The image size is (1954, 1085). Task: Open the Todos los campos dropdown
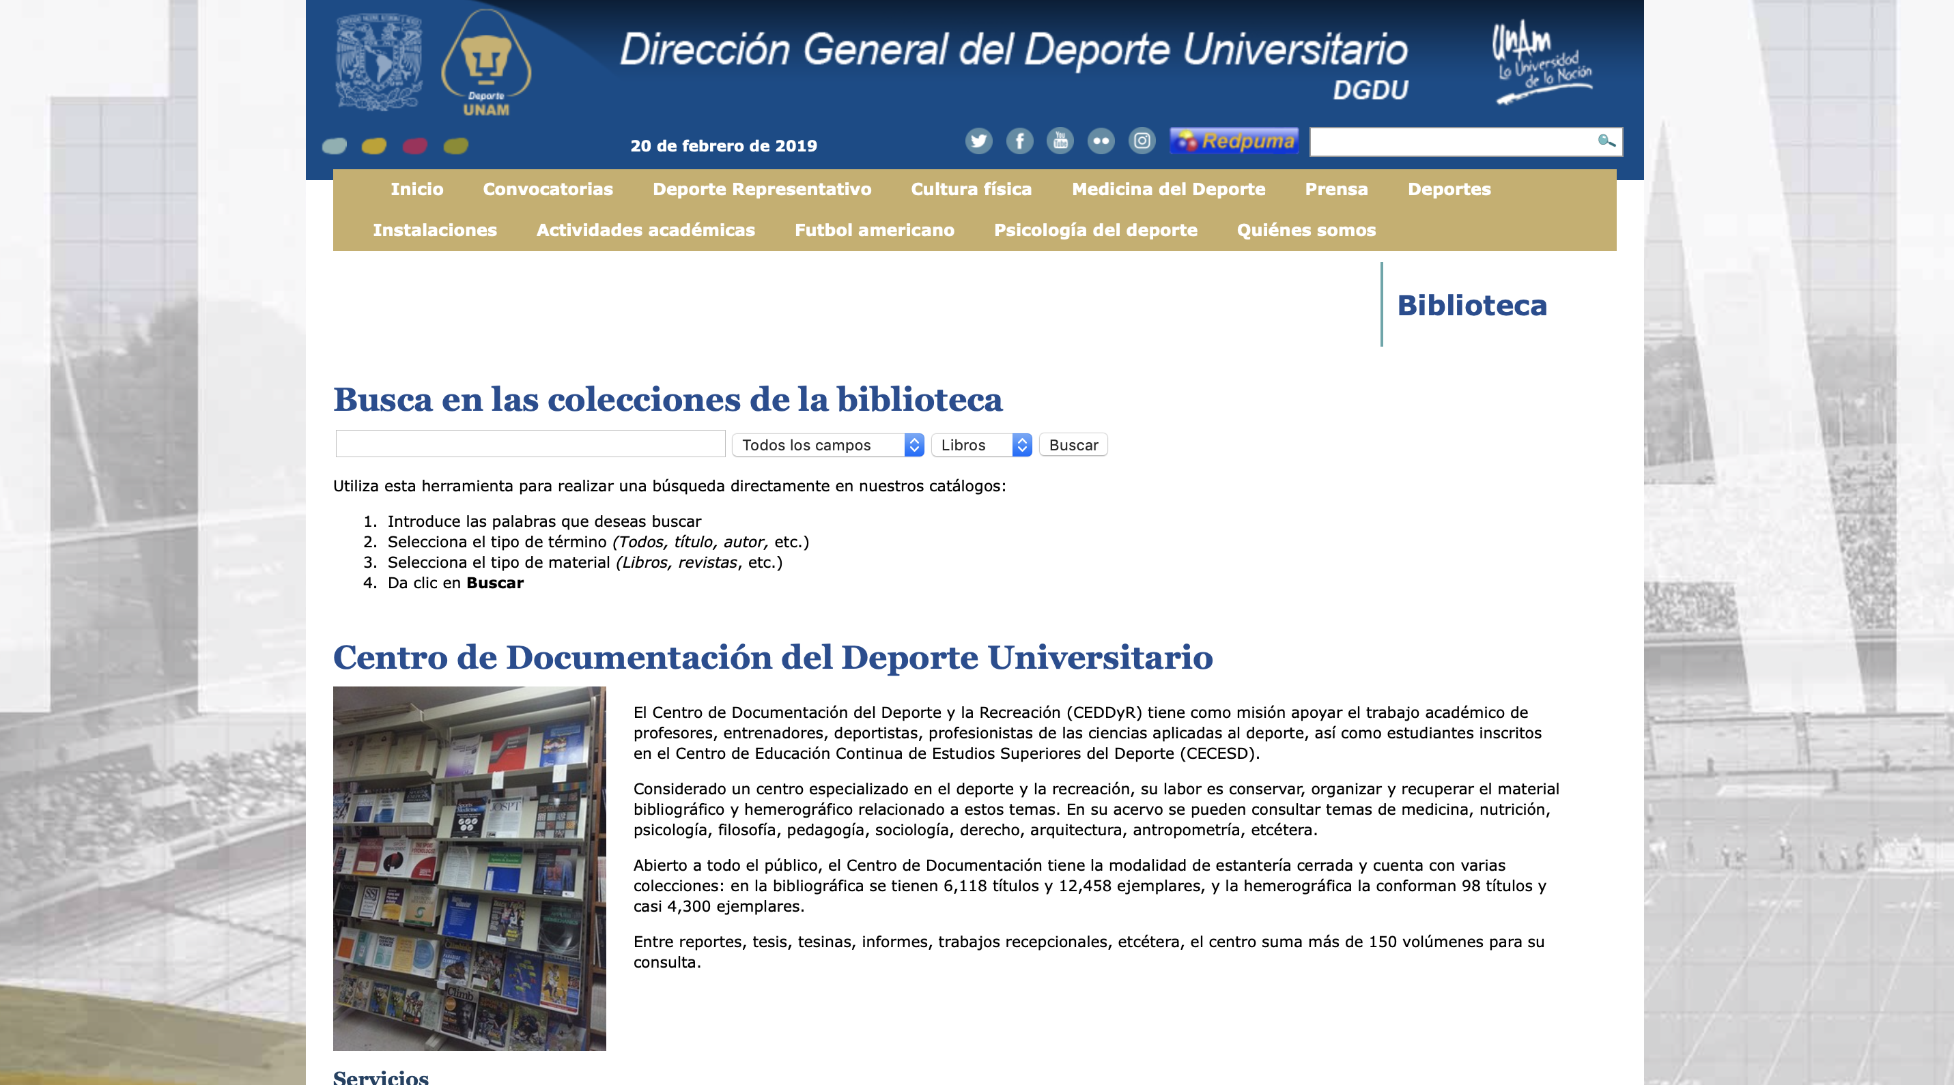click(827, 445)
